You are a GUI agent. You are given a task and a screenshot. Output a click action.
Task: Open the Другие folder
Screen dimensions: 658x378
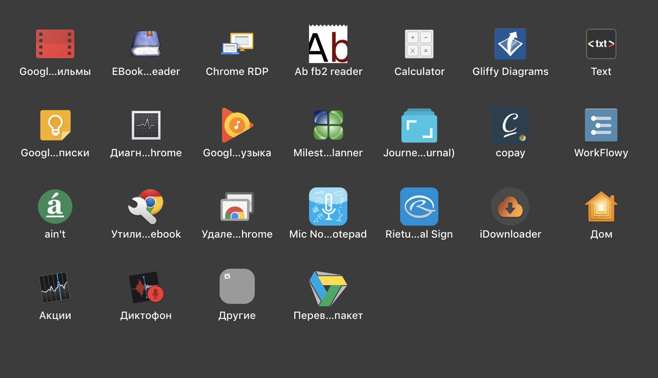point(237,287)
